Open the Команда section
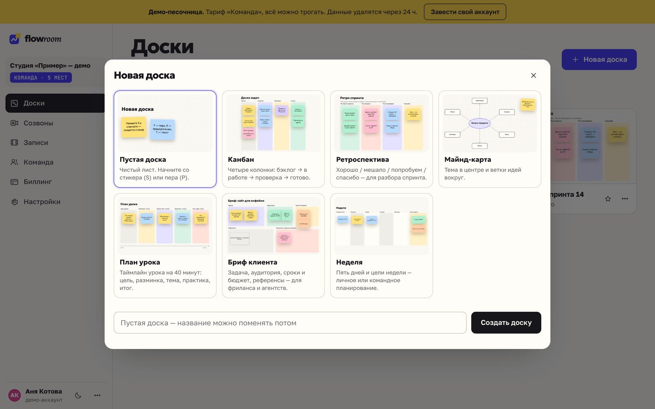The image size is (655, 409). coord(55,162)
